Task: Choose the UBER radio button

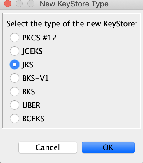Action: tap(15, 105)
